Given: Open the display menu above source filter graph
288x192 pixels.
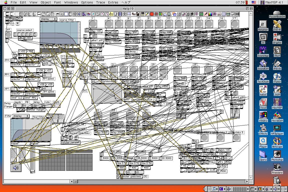Looking at the screenshot, I should pos(48,19).
